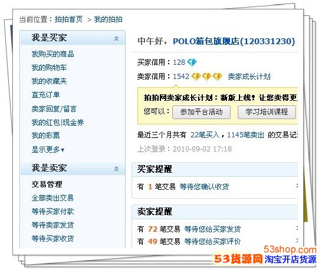Click 72 pending shipment count
This screenshot has width=322, height=270.
[x=152, y=229]
